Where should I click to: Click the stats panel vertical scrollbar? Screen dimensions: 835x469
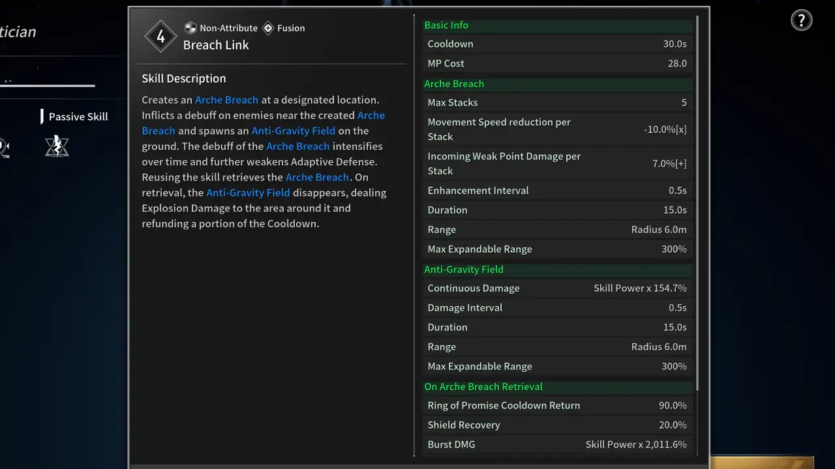[x=697, y=202]
